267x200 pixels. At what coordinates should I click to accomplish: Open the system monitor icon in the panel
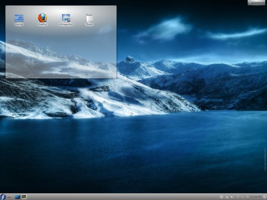pyautogui.click(x=24, y=197)
